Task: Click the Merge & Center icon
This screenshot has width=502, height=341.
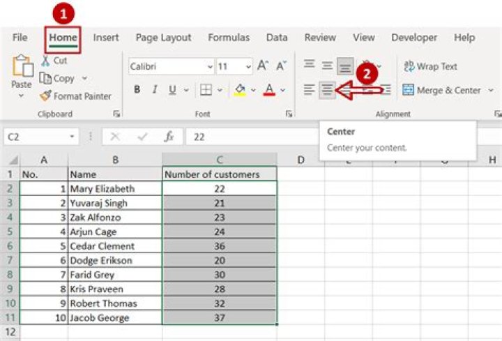Action: [408, 90]
